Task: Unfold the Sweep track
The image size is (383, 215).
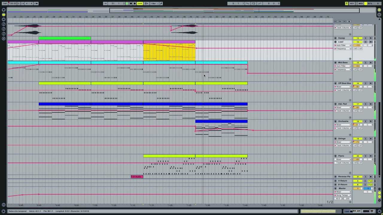Action: (x=335, y=38)
